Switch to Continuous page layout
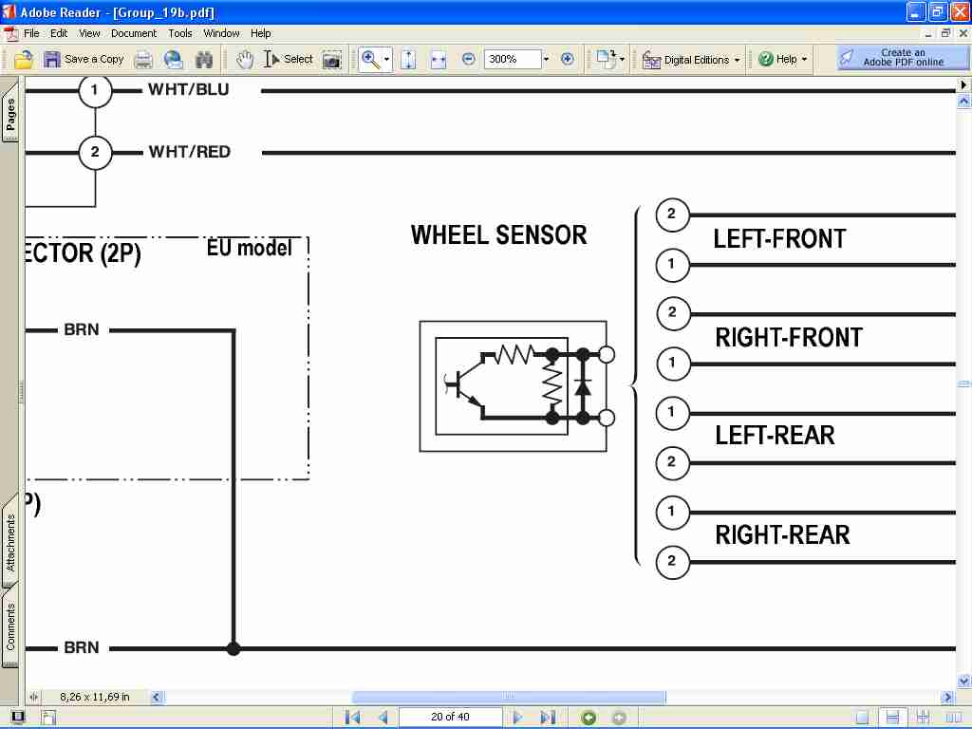 (x=892, y=718)
